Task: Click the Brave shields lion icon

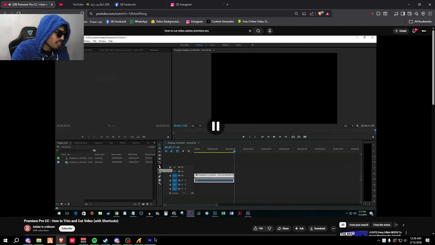Action: tap(320, 14)
